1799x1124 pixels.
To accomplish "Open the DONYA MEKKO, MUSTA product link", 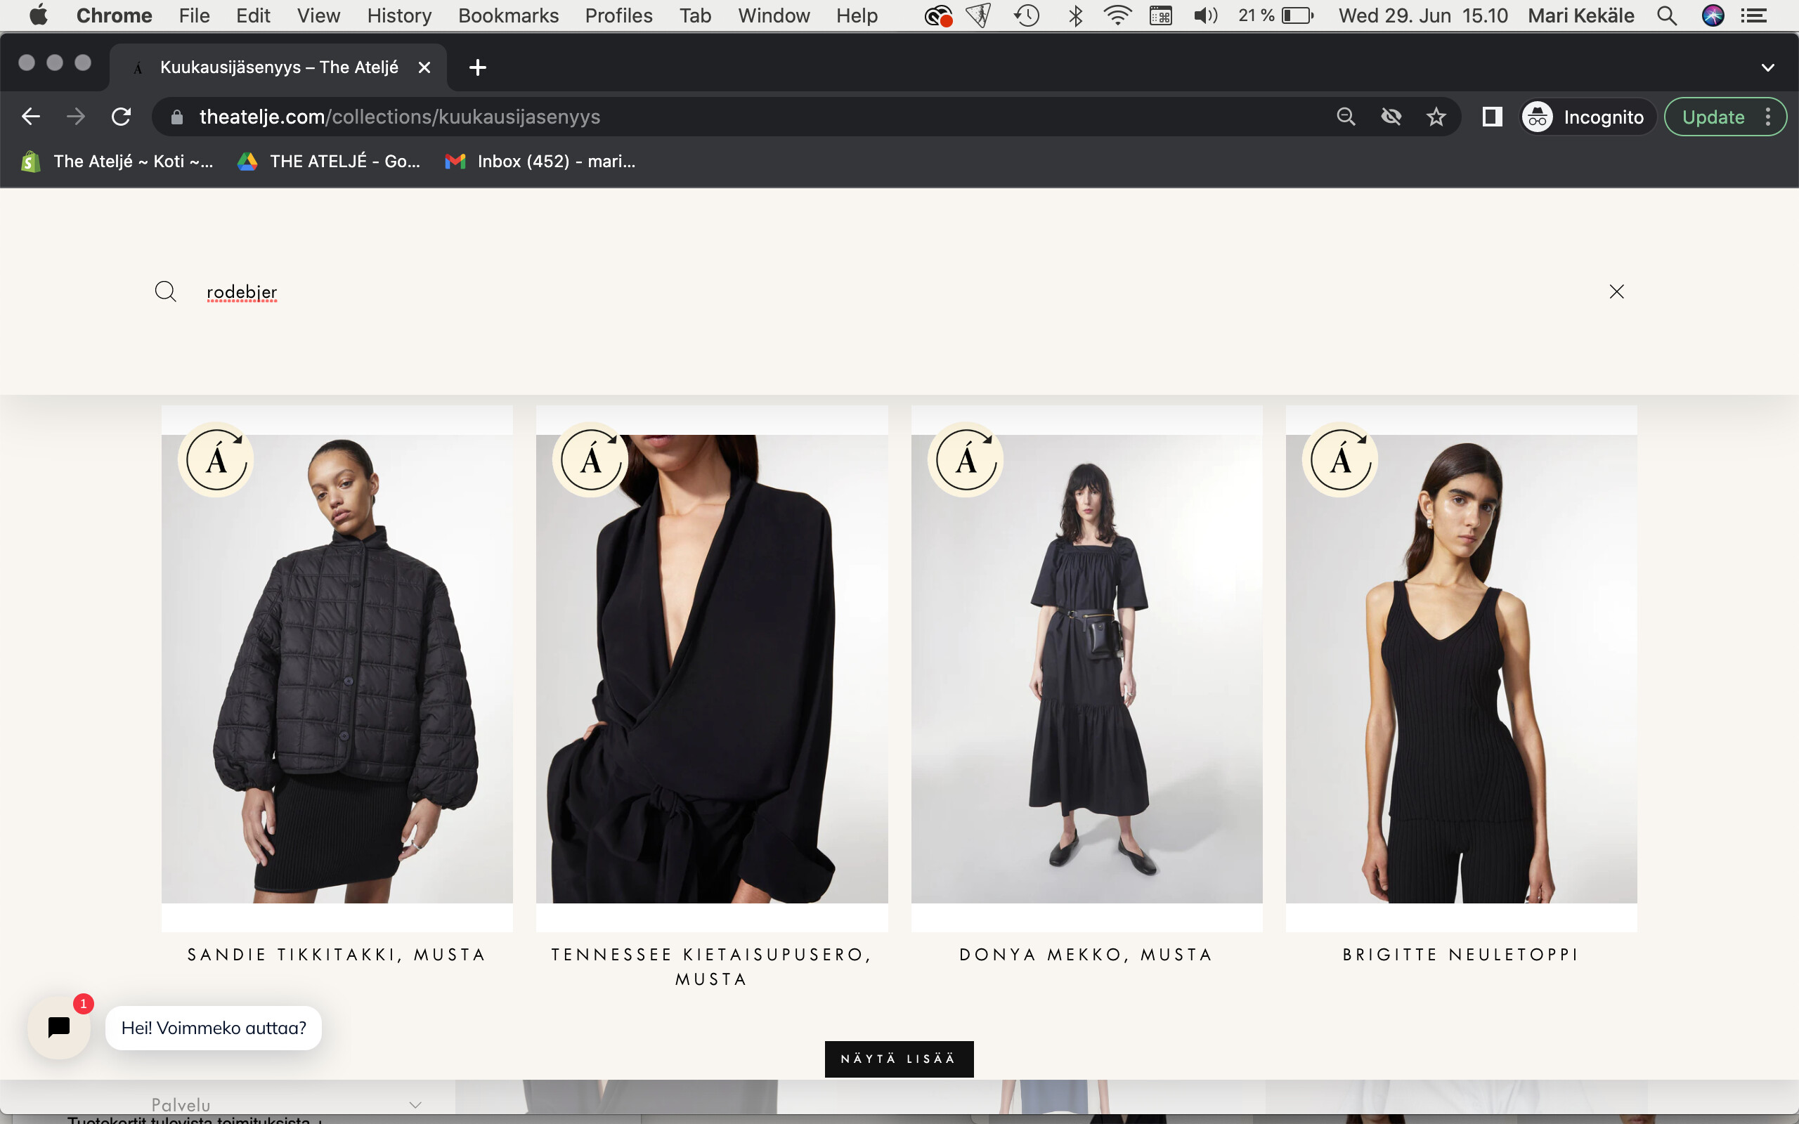I will 1086,955.
